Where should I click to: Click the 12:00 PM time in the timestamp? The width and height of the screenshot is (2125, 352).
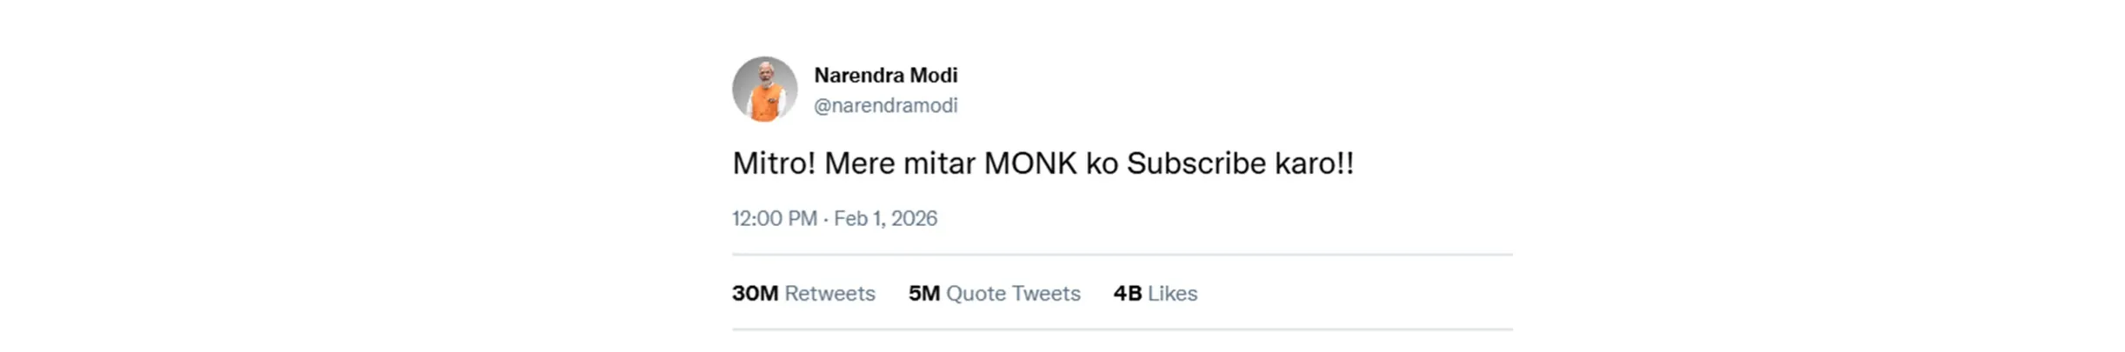774,218
